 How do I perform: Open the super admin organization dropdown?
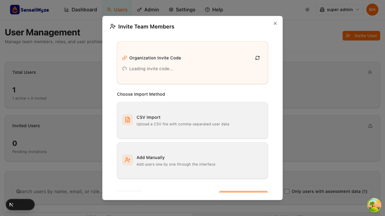click(339, 10)
